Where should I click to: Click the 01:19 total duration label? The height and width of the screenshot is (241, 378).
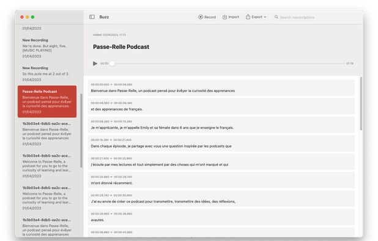[x=350, y=64]
